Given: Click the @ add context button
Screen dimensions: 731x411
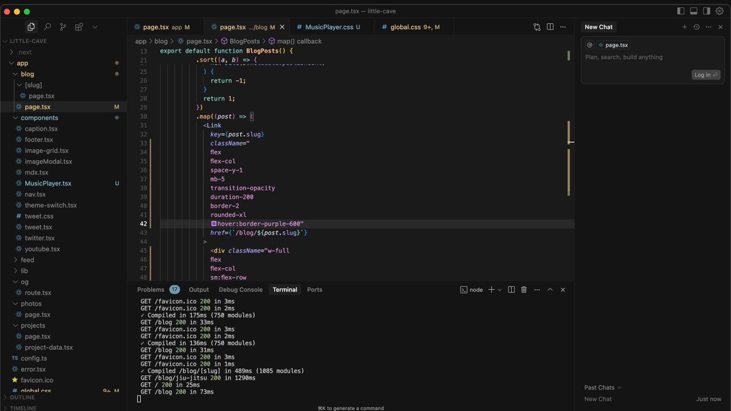Looking at the screenshot, I should (590, 45).
